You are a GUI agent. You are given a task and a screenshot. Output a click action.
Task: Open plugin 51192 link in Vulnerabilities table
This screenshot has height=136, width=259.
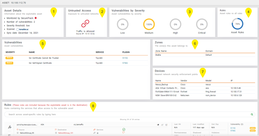[x=125, y=57]
